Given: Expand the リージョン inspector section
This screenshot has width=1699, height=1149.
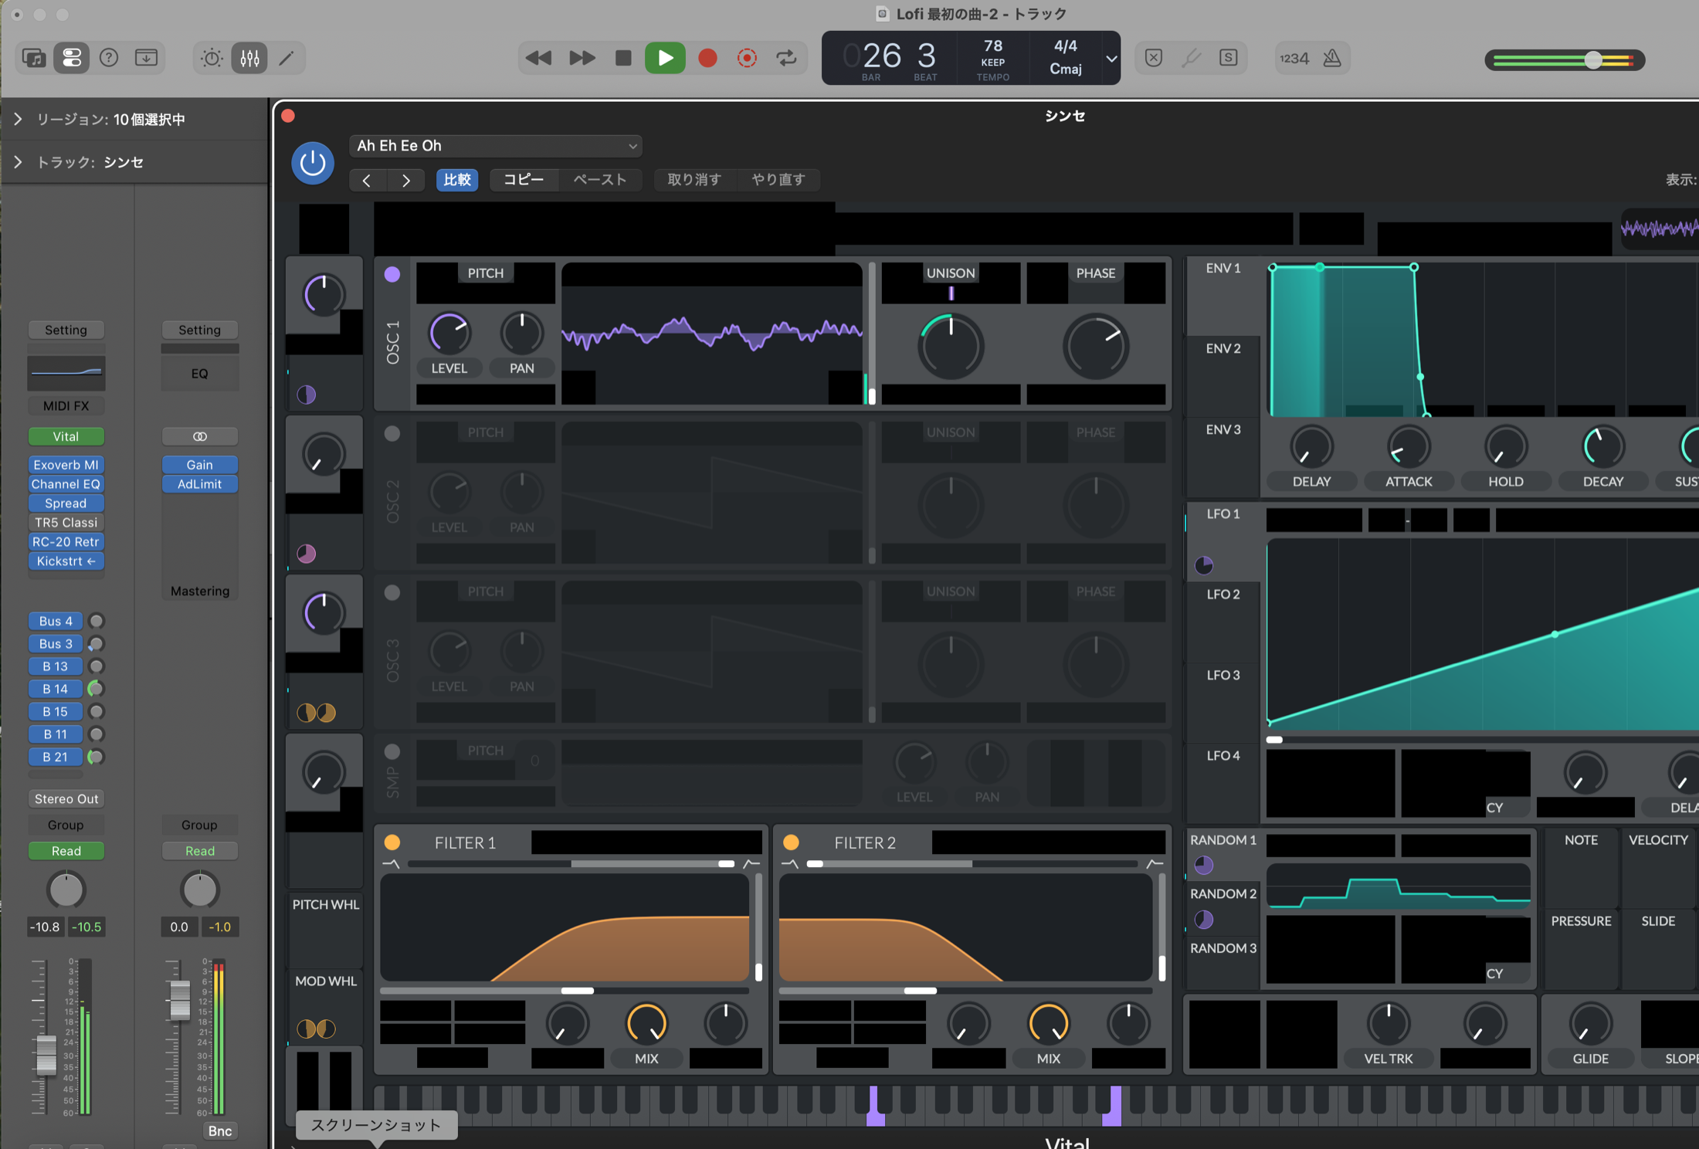Looking at the screenshot, I should coord(18,119).
